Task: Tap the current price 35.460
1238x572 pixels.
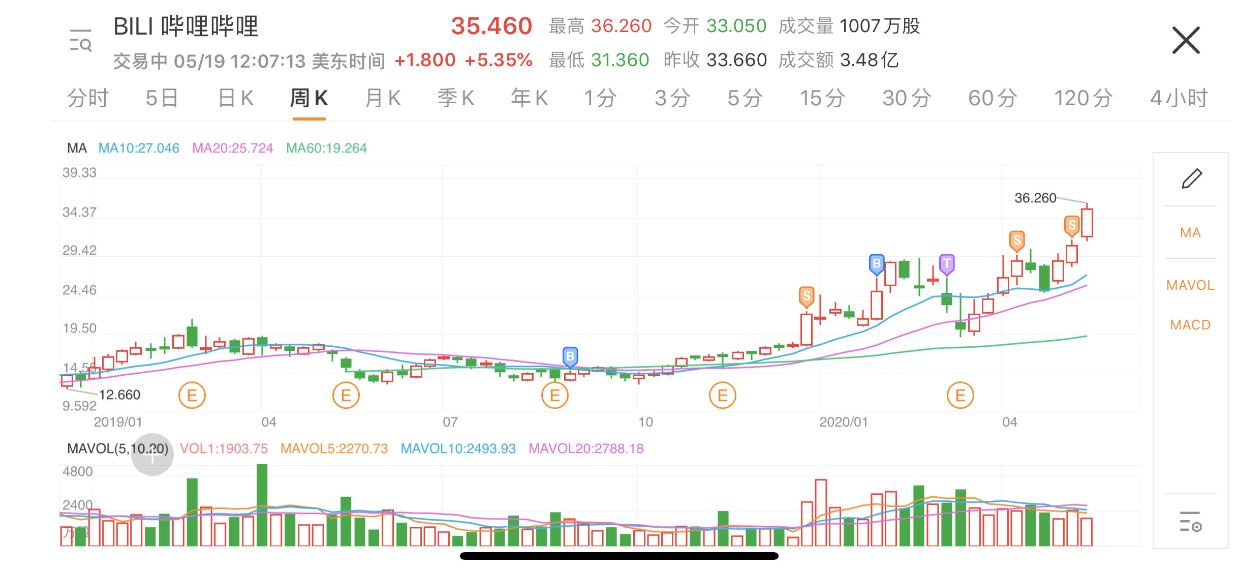Action: point(491,26)
